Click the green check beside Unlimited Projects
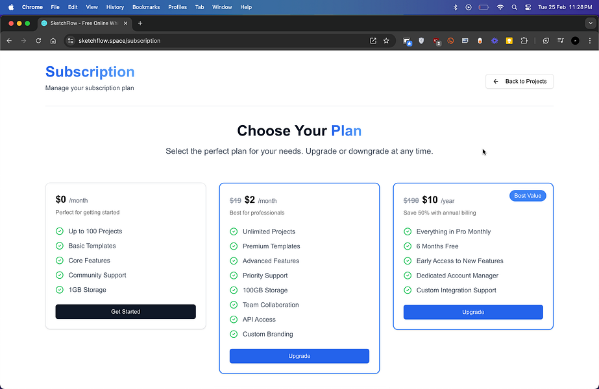This screenshot has width=599, height=389. coord(234,231)
